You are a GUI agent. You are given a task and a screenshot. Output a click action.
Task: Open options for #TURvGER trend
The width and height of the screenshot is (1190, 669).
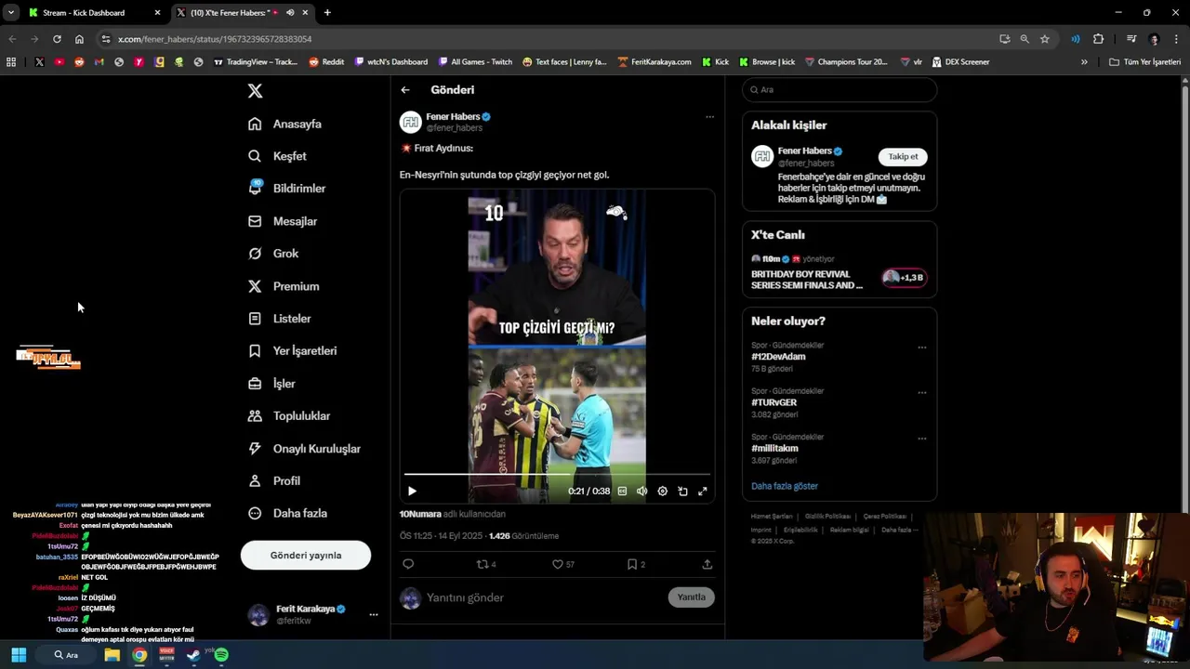pos(921,393)
